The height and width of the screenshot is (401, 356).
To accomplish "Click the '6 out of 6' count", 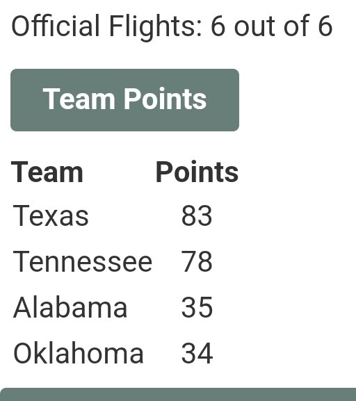I will (x=272, y=26).
